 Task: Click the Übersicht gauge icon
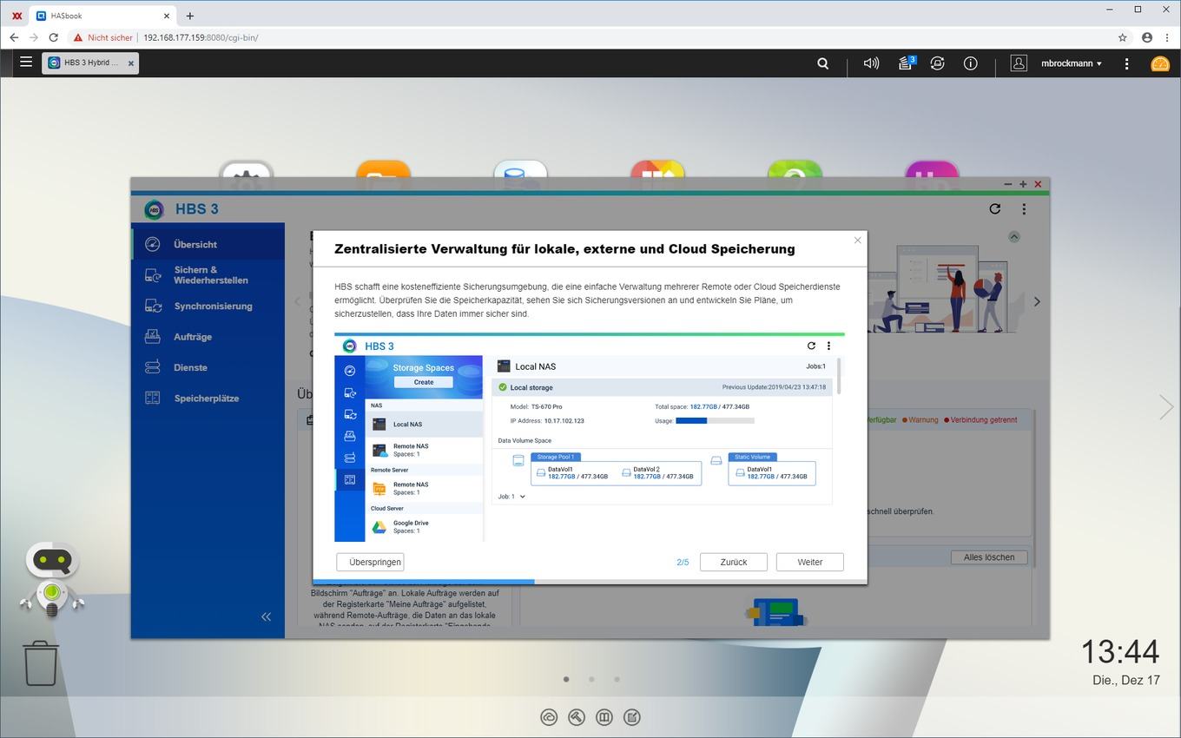point(153,245)
